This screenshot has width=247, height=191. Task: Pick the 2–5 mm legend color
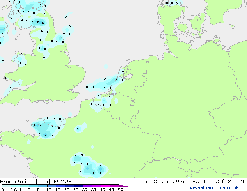[x=34, y=186]
